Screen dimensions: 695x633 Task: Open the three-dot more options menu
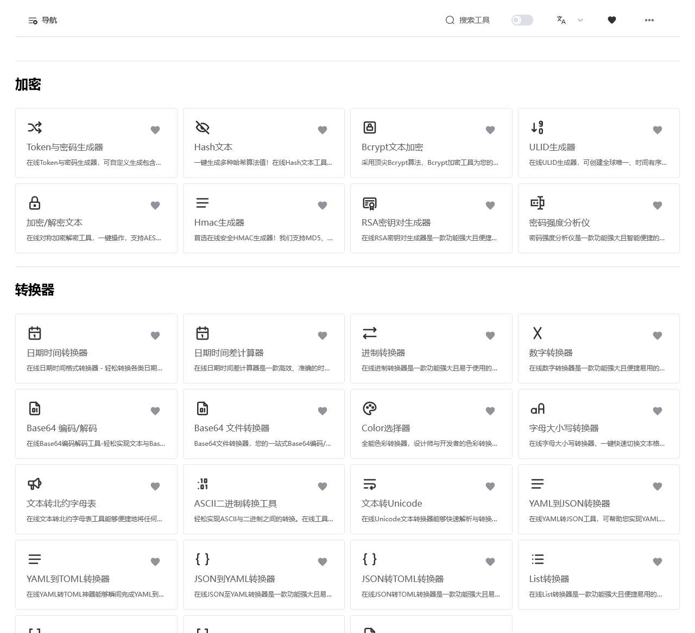tap(649, 20)
